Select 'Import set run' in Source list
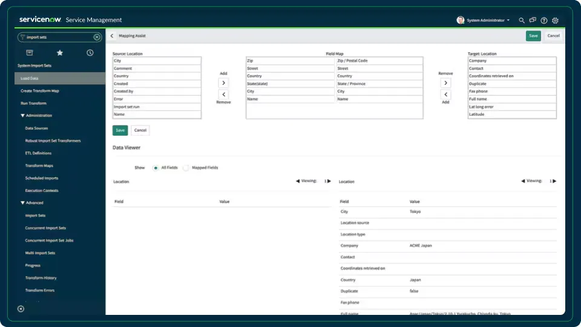 tap(157, 107)
